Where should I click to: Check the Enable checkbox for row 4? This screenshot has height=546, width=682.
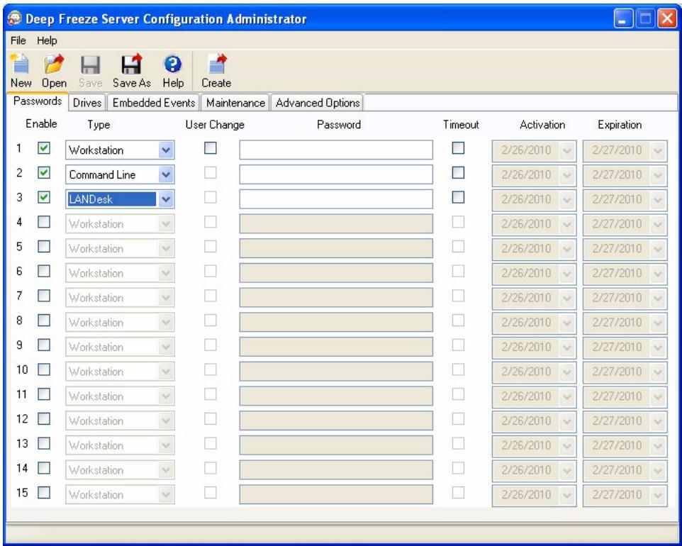click(44, 222)
